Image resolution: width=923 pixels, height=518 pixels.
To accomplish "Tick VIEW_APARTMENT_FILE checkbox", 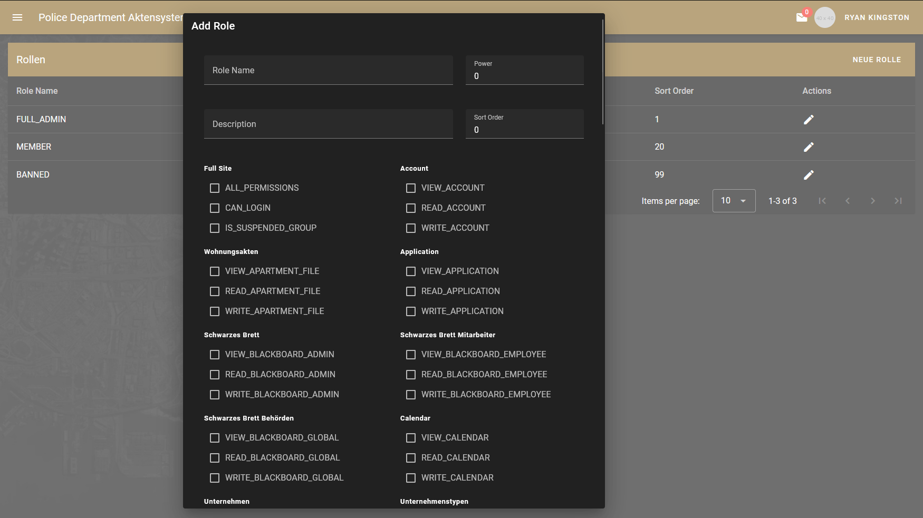I will click(x=215, y=271).
